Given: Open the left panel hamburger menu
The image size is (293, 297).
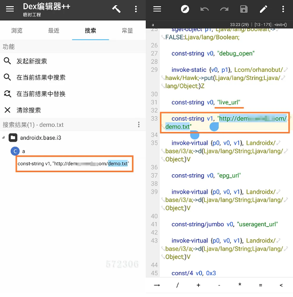Looking at the screenshot, I should [x=10, y=9].
